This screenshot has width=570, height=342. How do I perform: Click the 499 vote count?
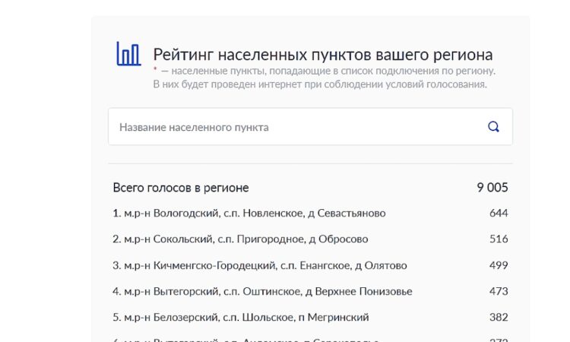click(x=499, y=265)
